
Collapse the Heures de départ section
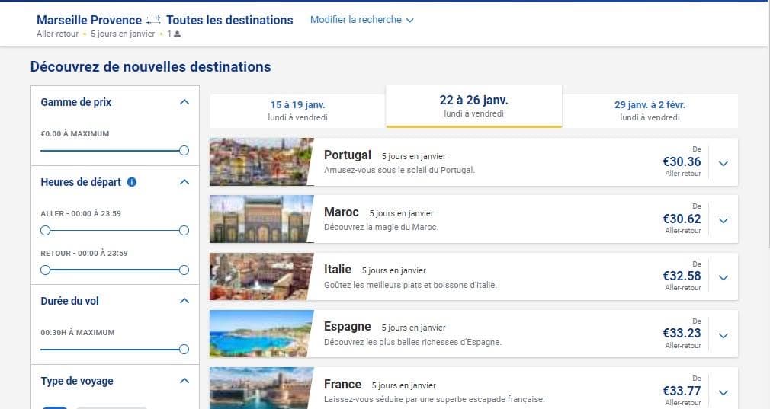click(x=184, y=182)
